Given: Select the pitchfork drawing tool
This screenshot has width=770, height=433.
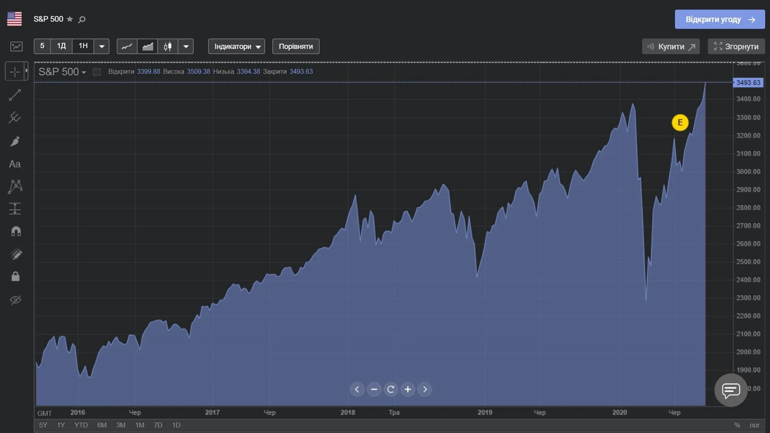Looking at the screenshot, I should click(x=15, y=117).
